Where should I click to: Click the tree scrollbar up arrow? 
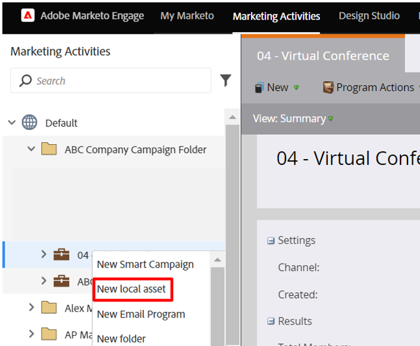[233, 117]
